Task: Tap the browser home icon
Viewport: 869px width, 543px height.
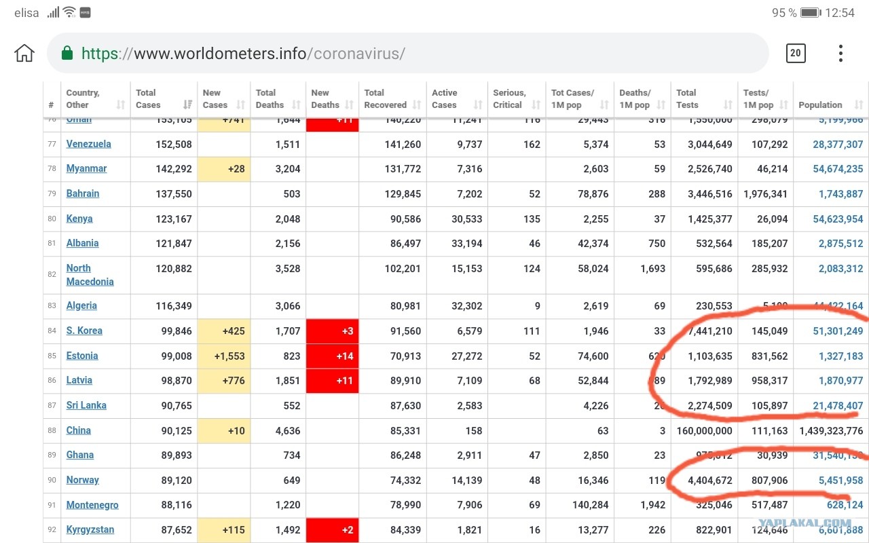Action: click(24, 53)
